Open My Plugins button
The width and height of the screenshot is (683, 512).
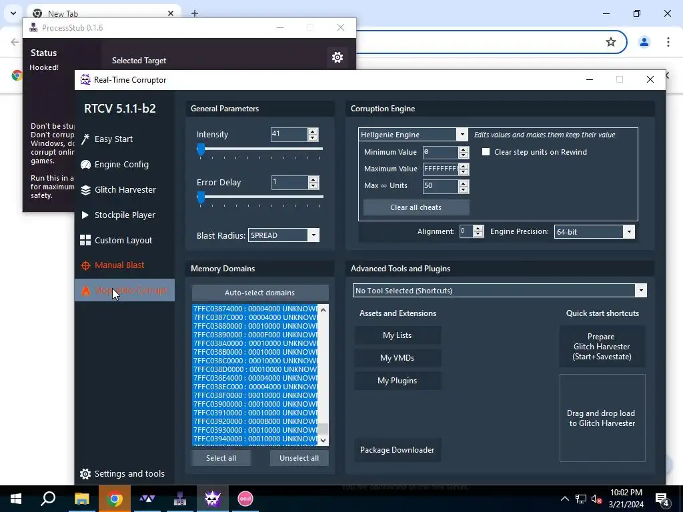398,381
